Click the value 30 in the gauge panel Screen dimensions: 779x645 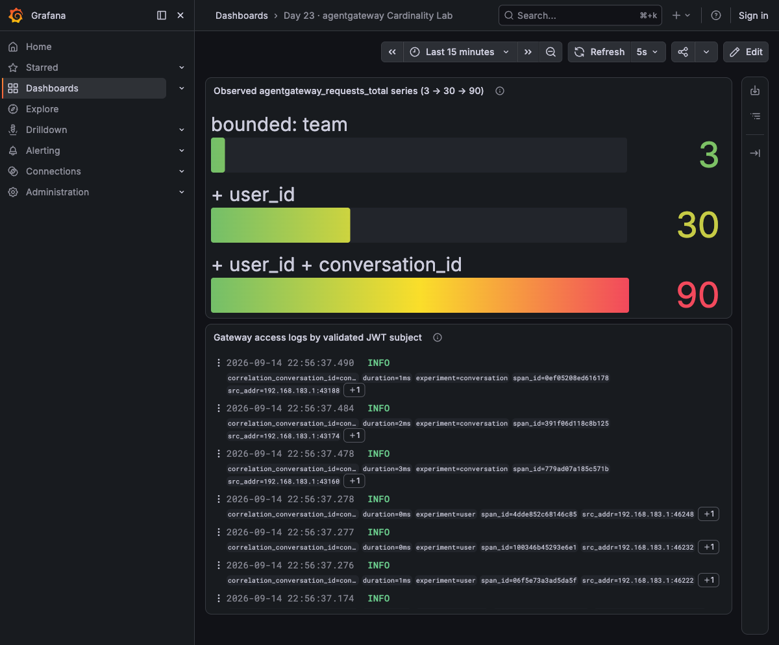coord(698,225)
